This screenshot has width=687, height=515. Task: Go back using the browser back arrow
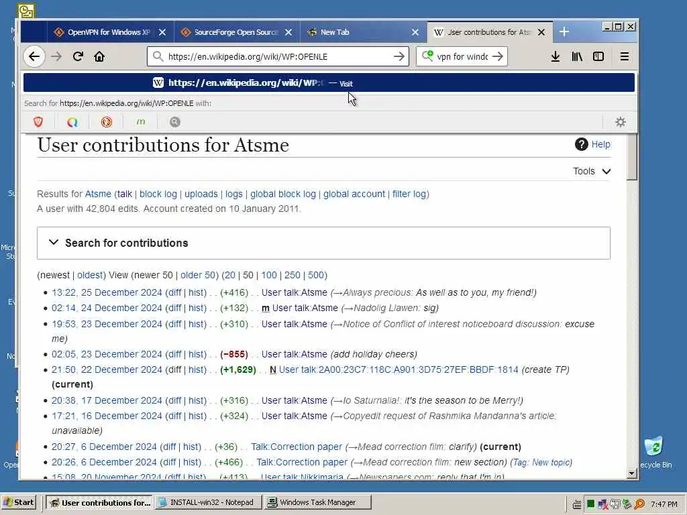tap(34, 56)
